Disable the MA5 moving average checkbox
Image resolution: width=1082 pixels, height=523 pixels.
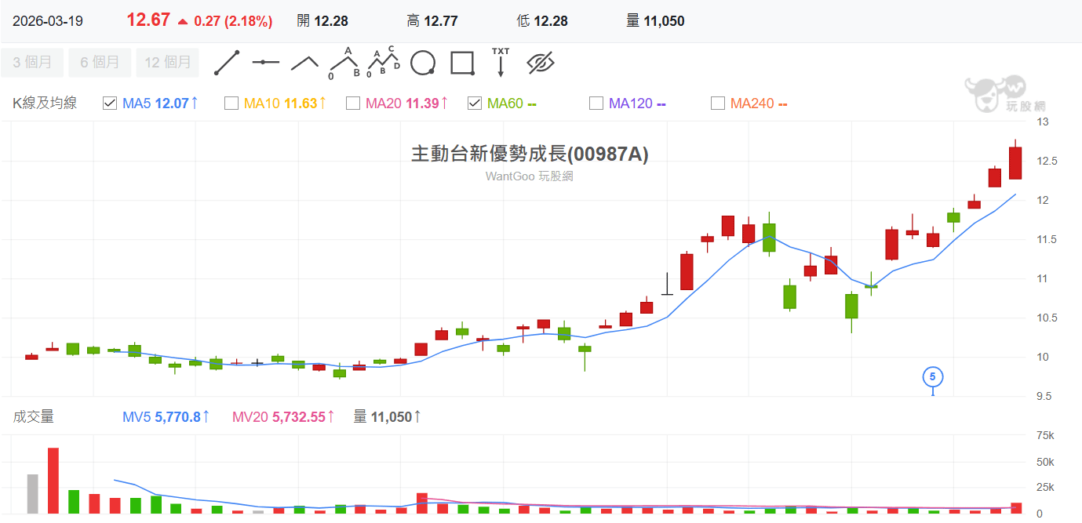coord(110,103)
